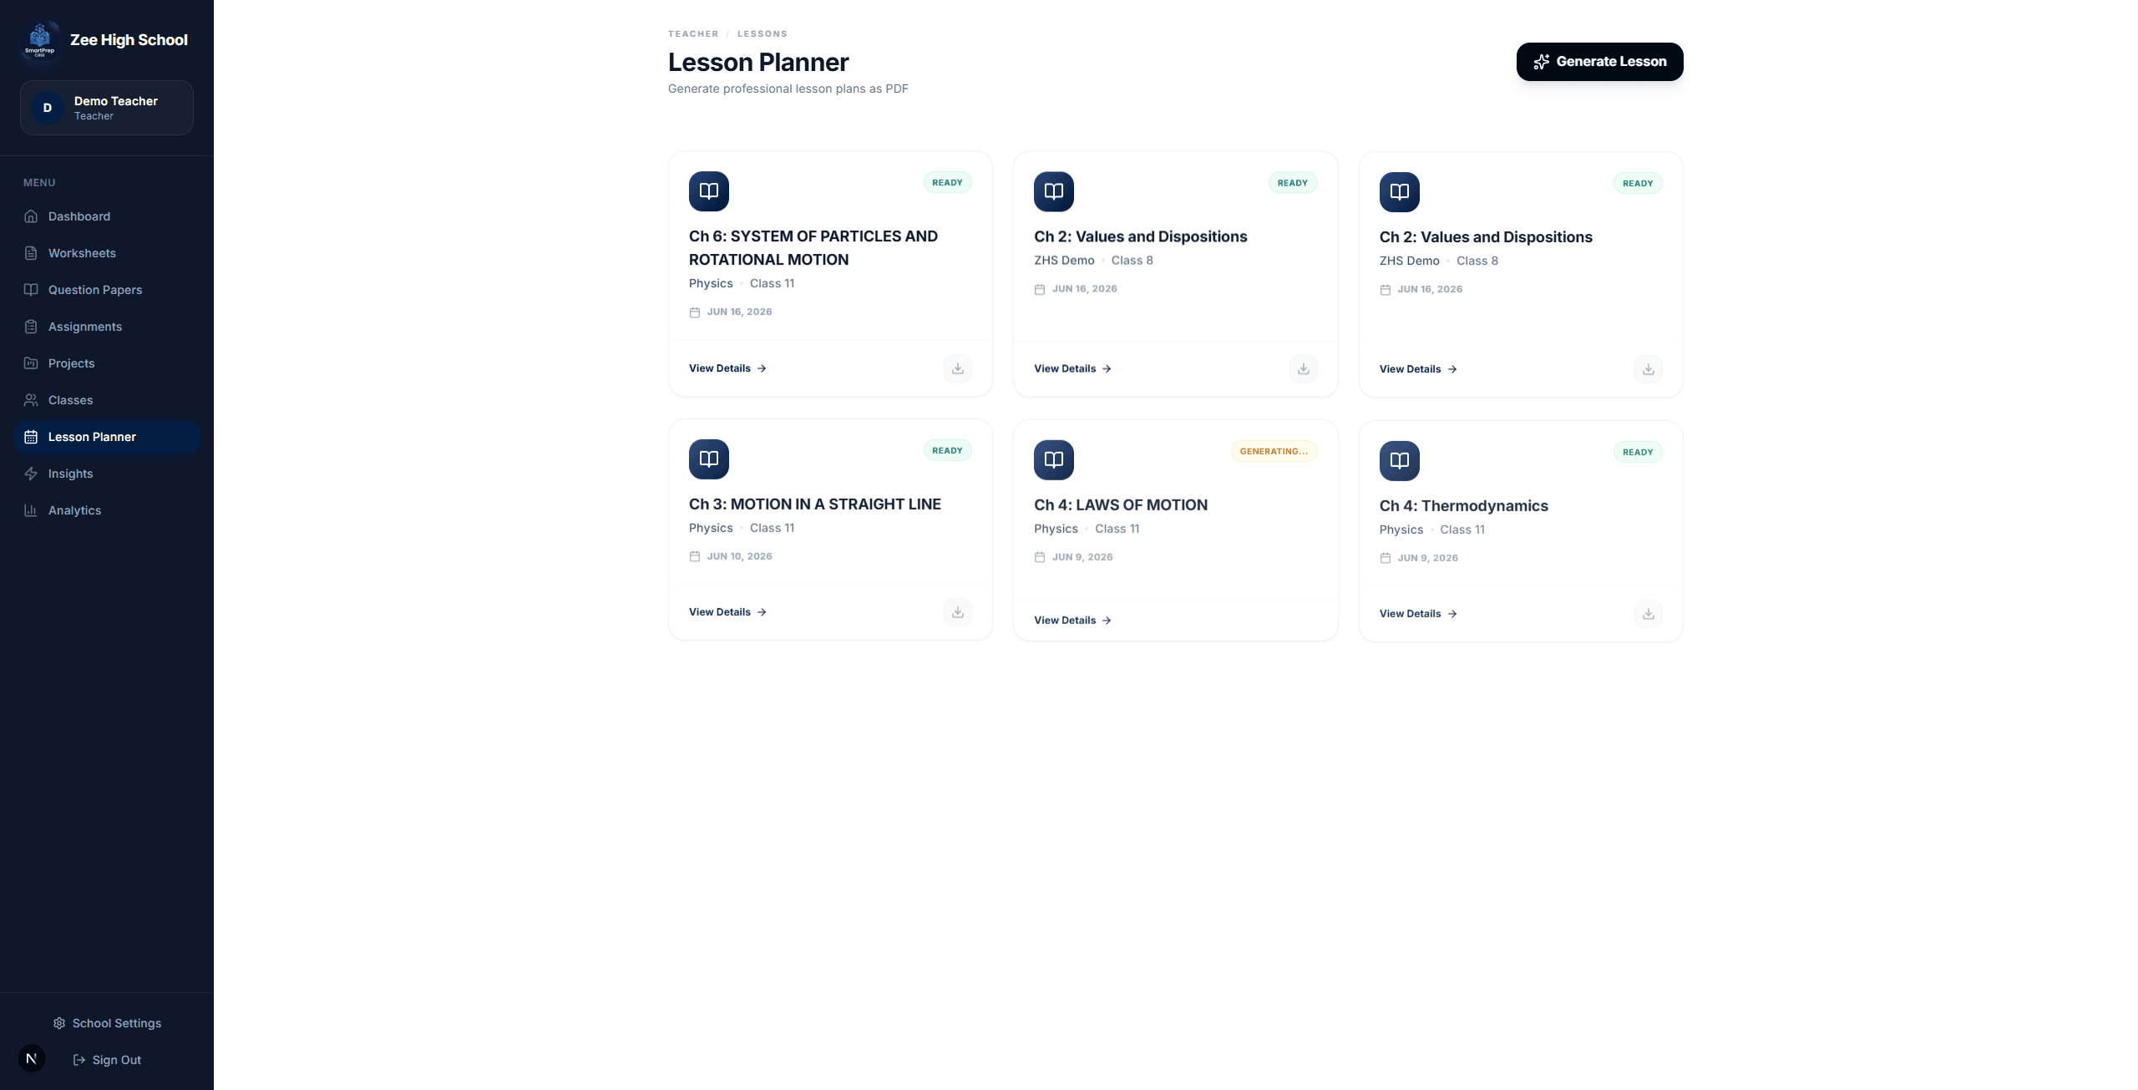Viewport: 2138px width, 1090px height.
Task: Open Analytics from the sidebar
Action: [x=107, y=510]
